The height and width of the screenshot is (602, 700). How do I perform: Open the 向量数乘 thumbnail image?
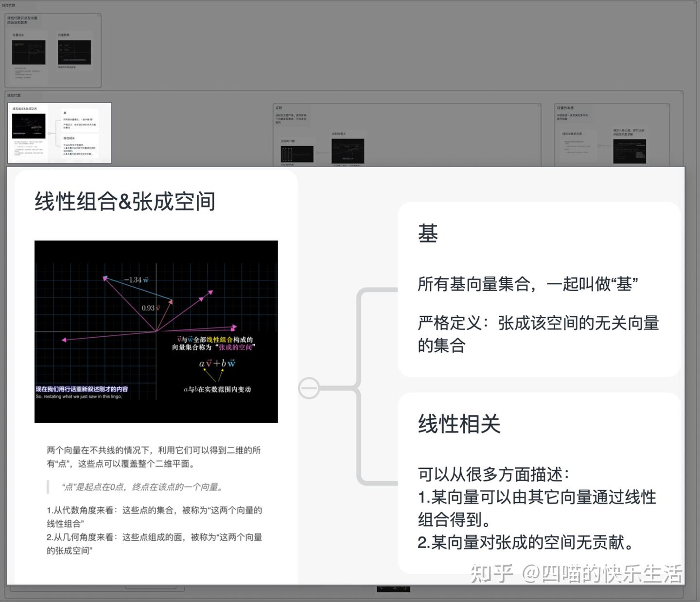[74, 52]
